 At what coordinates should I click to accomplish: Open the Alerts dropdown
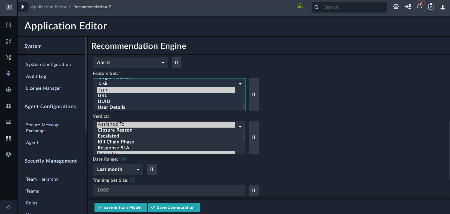[130, 62]
